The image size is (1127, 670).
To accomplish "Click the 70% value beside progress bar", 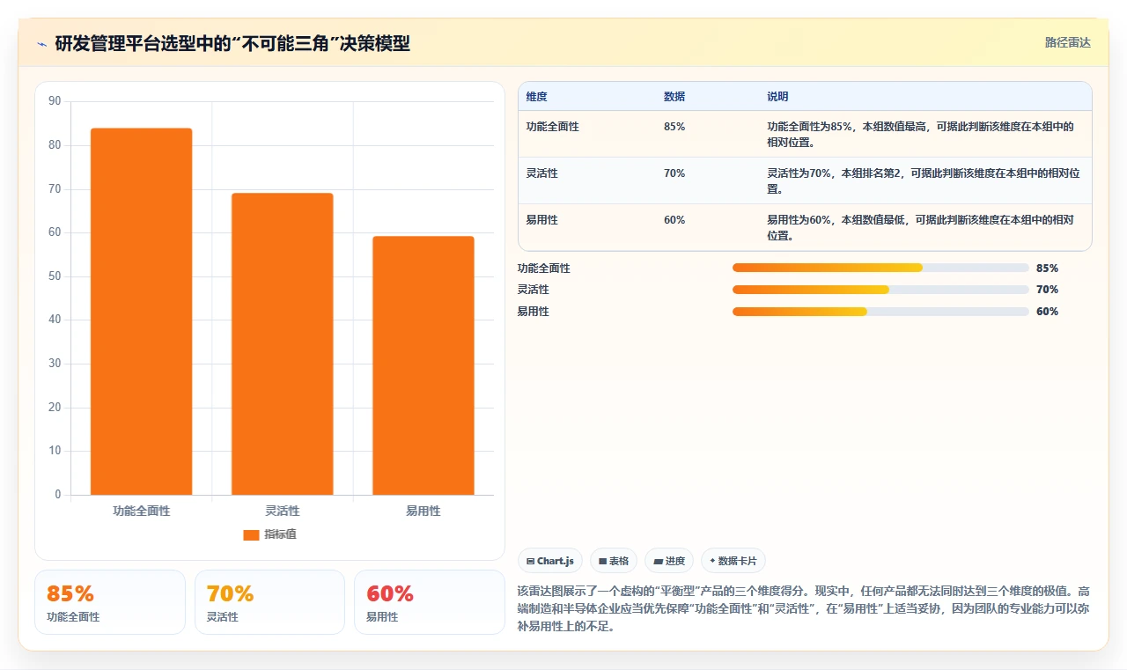I will [x=1047, y=290].
